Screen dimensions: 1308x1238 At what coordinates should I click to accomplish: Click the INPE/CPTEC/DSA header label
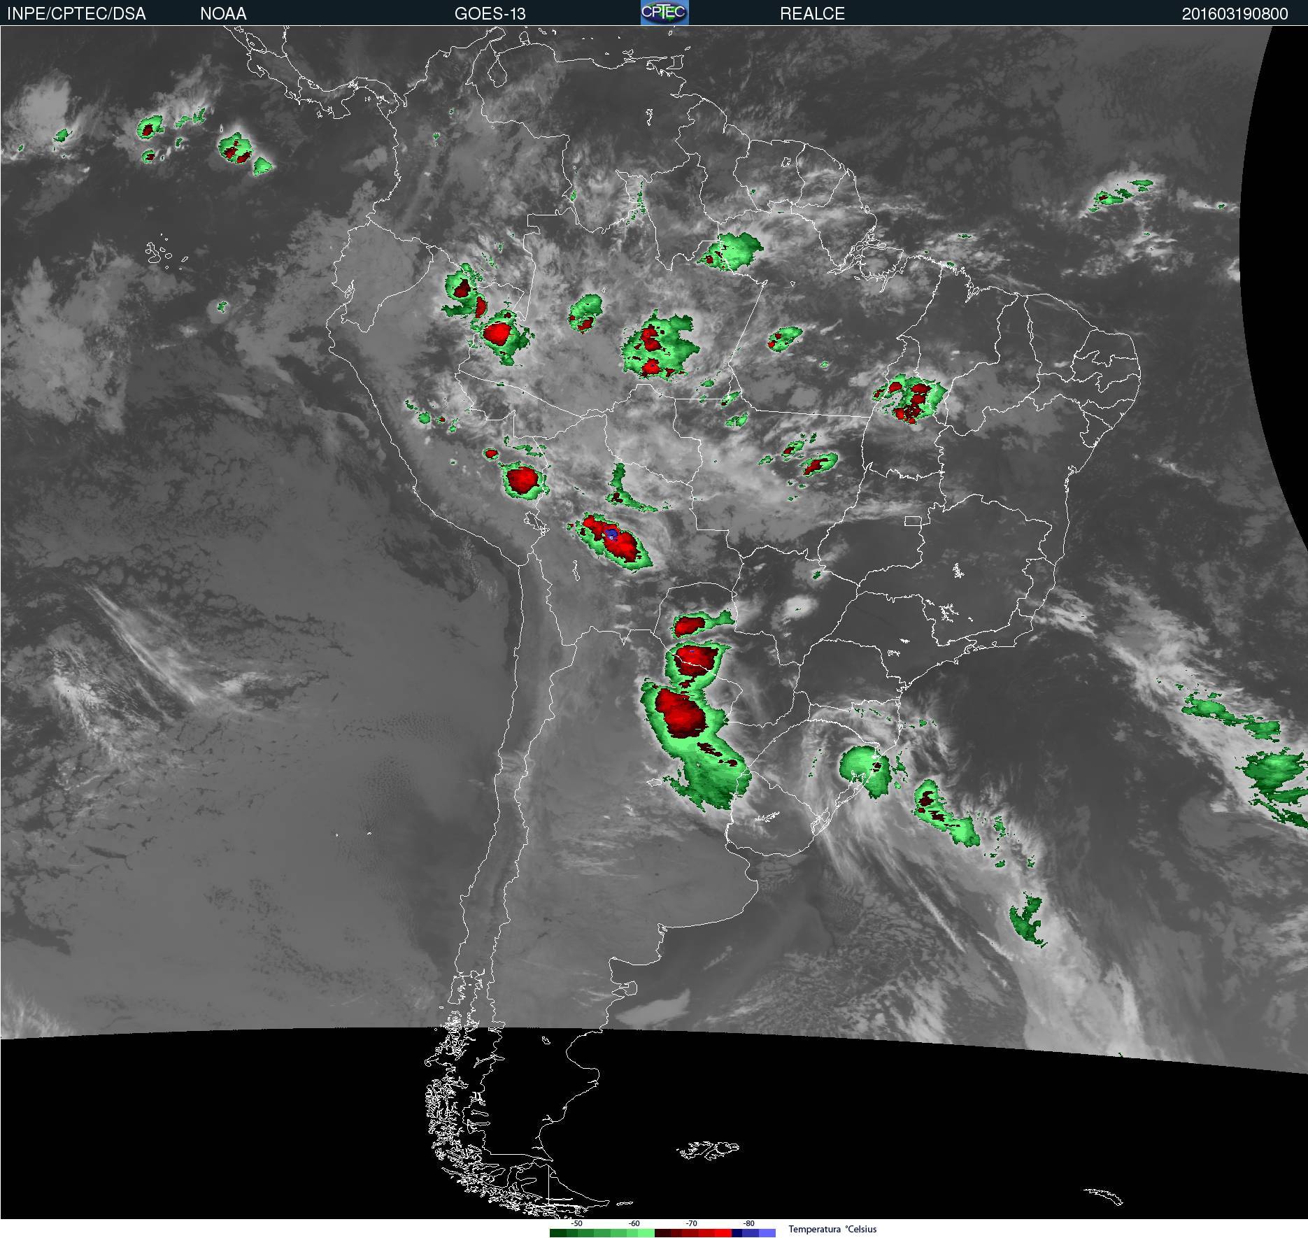pyautogui.click(x=76, y=14)
